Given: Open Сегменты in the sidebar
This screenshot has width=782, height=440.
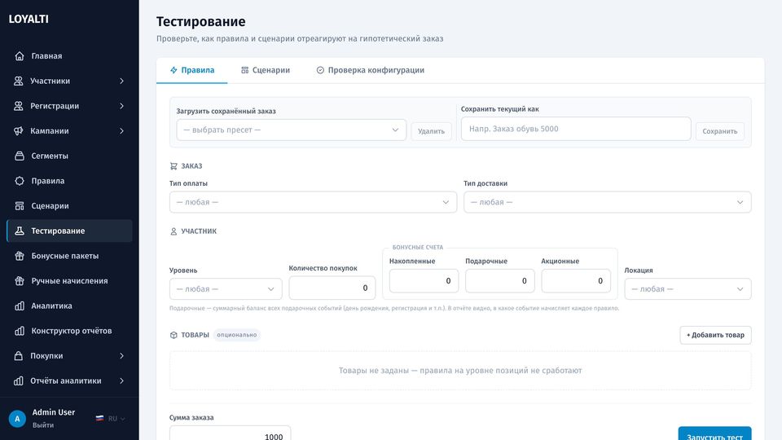Looking at the screenshot, I should pos(69,156).
